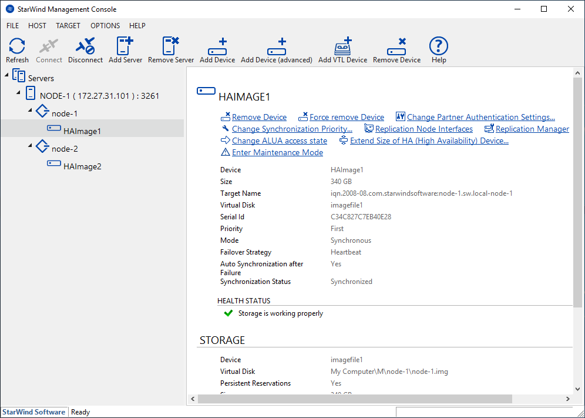Click the StarWind application title bar icon
The width and height of the screenshot is (585, 418).
tap(10, 9)
